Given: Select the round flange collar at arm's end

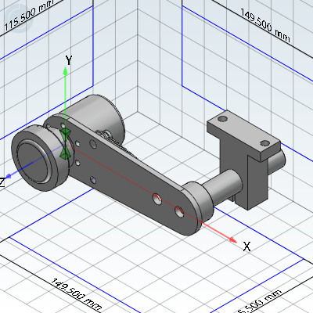Looking at the screenshot, I should click(200, 201).
